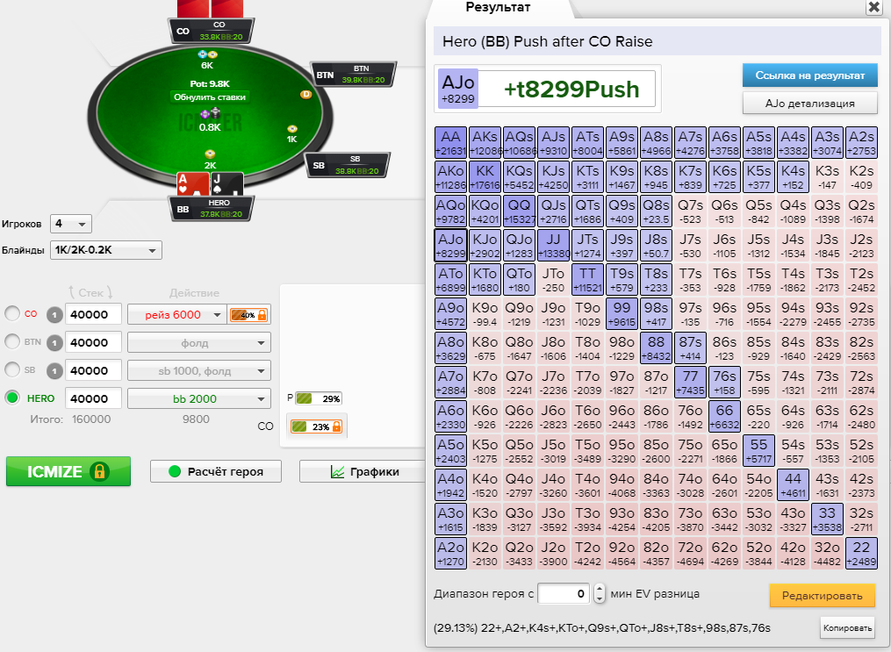This screenshot has width=891, height=652.
Task: Click the AJo +8299 result hand box
Action: tap(458, 89)
